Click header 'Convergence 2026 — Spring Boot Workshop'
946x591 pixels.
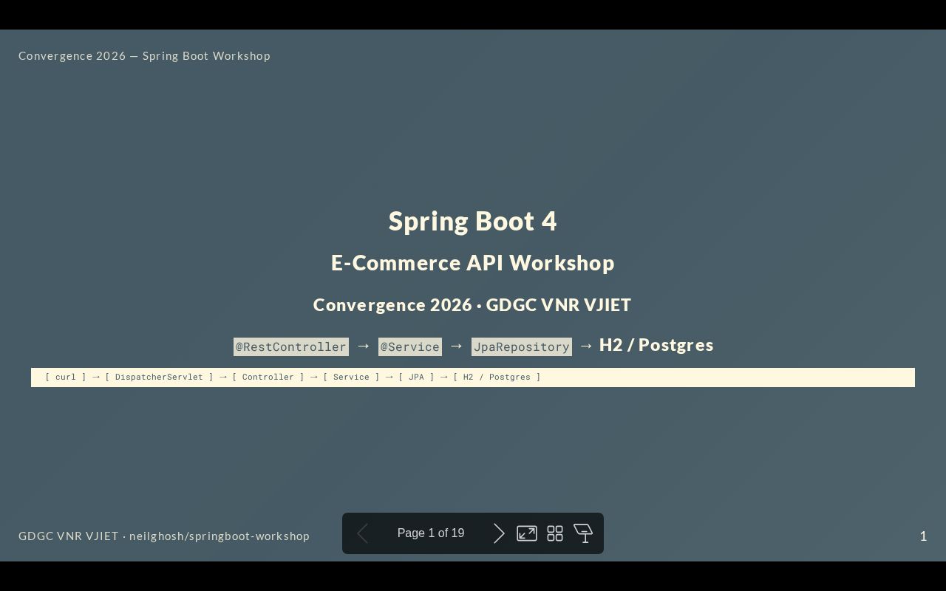[x=144, y=56]
